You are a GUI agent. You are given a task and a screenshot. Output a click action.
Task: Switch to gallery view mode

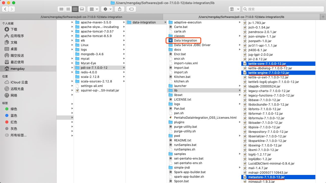82,9
